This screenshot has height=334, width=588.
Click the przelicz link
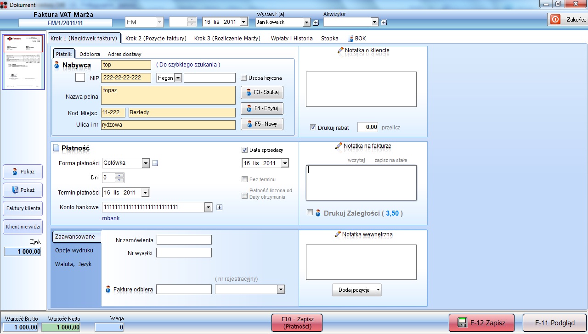pyautogui.click(x=390, y=128)
